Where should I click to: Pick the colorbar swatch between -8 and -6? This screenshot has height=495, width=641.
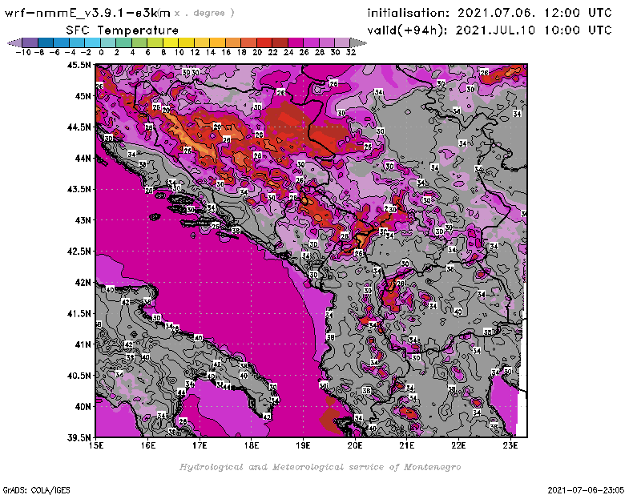click(46, 42)
